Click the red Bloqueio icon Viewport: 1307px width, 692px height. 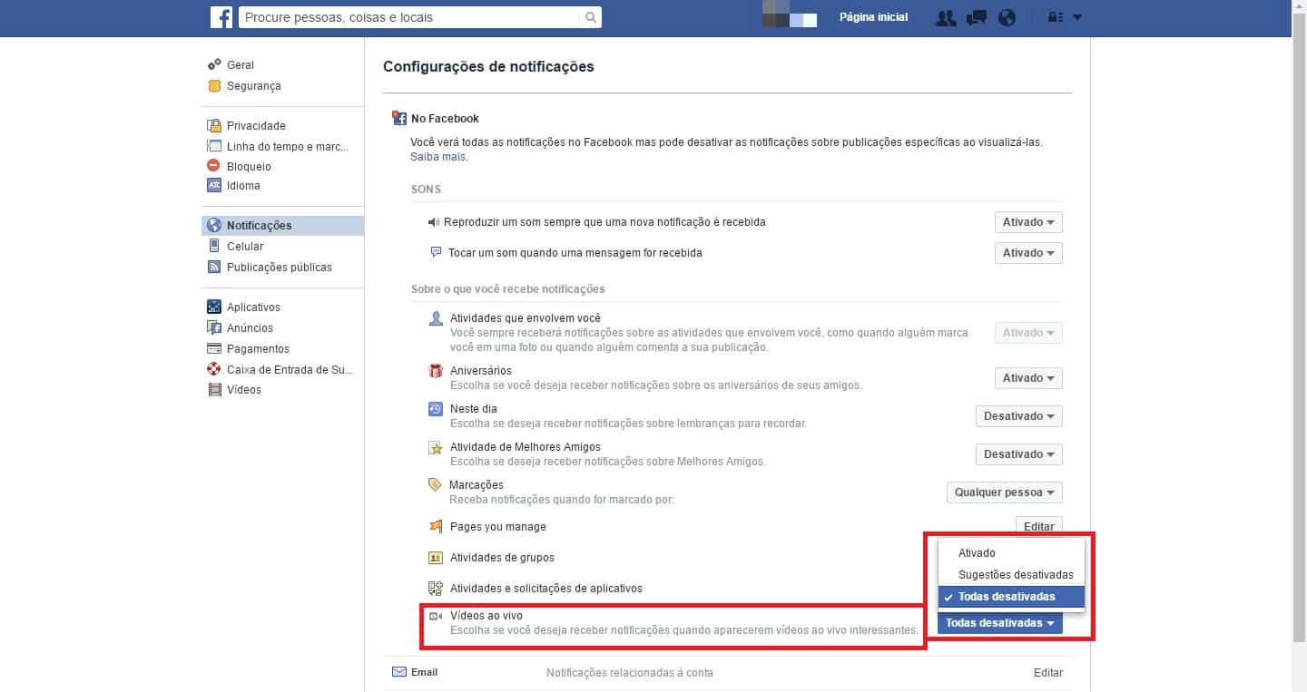214,166
